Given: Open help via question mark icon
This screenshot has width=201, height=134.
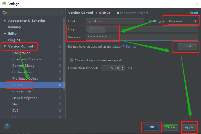Looking at the screenshot, I should pos(7,126).
